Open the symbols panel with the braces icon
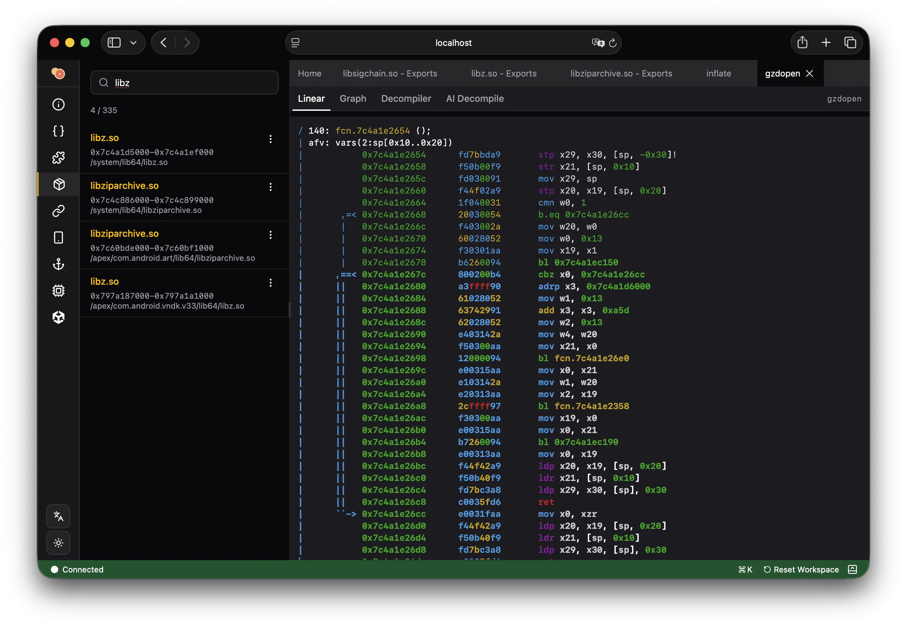The image size is (907, 628). (58, 131)
